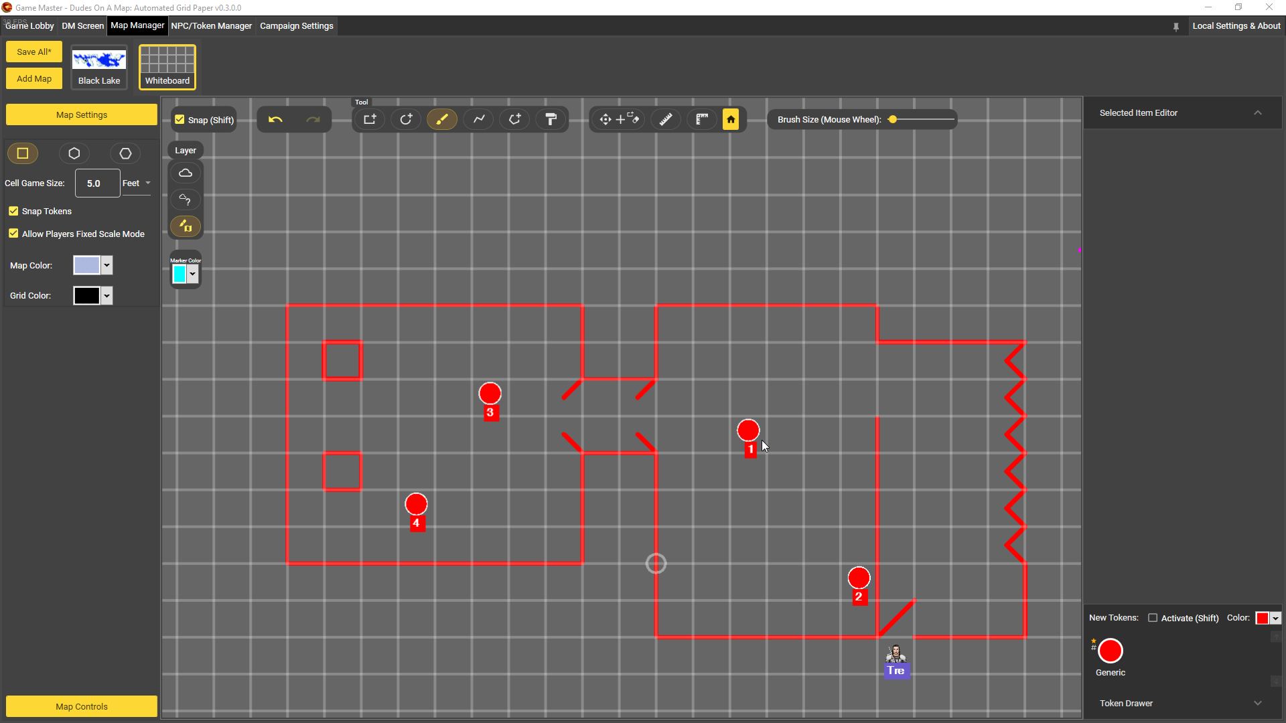
Task: Click the Save All button
Action: pos(34,52)
